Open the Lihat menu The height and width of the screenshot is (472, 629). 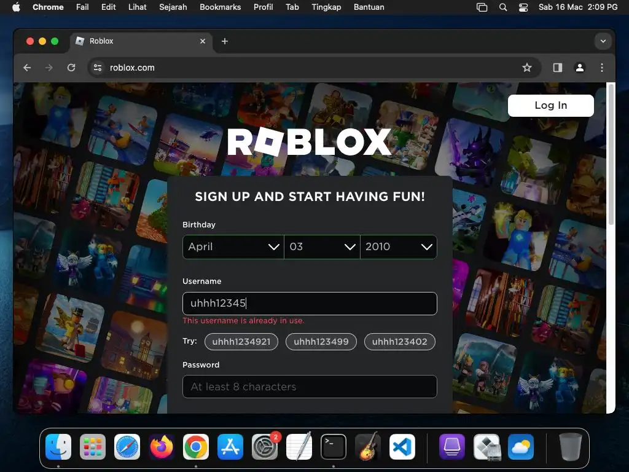click(x=137, y=7)
